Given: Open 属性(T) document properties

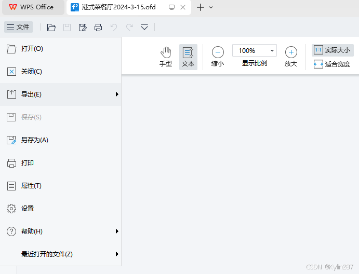Looking at the screenshot, I should pyautogui.click(x=61, y=186).
